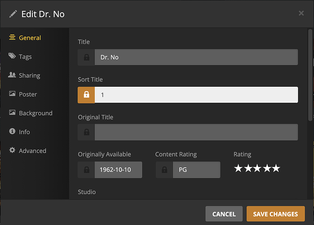The height and width of the screenshot is (225, 314).
Task: Switch to the Advanced tab
Action: [32, 150]
